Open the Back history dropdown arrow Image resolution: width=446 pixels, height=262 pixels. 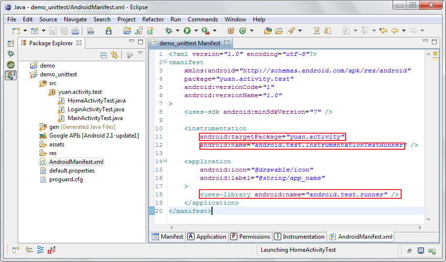tap(404, 31)
